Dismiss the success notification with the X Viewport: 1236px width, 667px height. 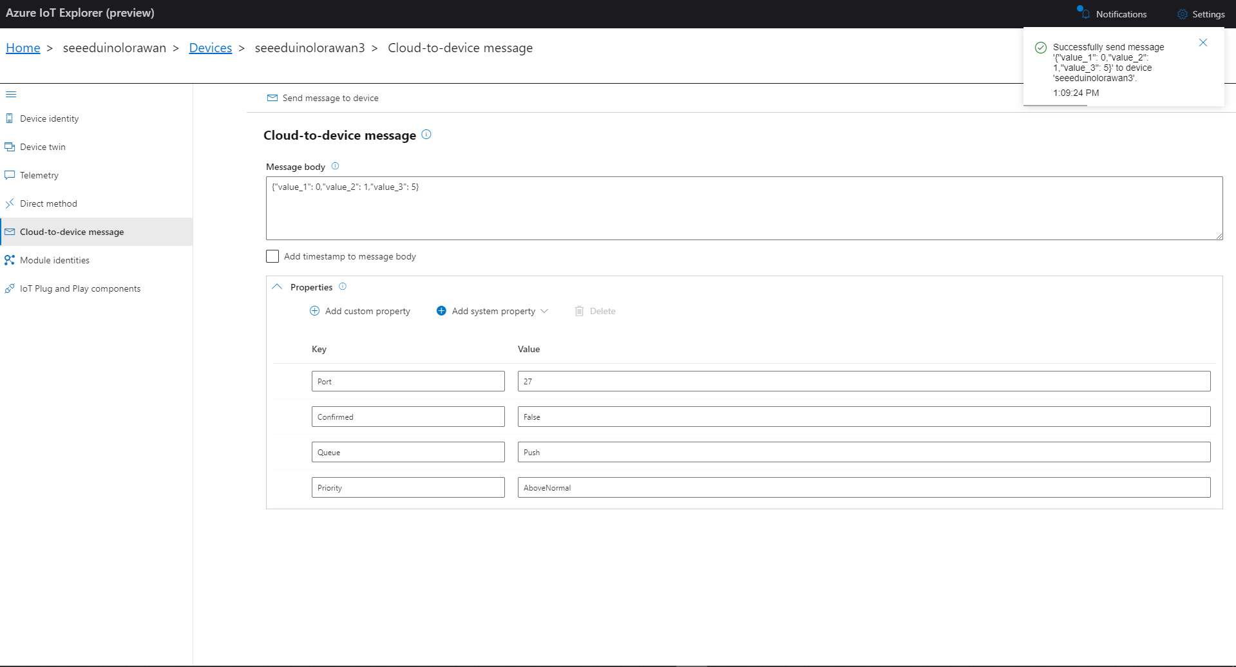pos(1203,42)
